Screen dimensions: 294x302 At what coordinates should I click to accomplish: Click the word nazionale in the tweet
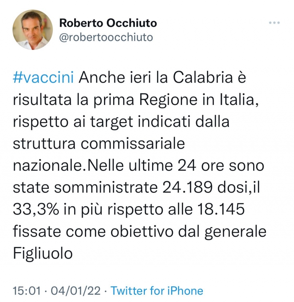click(x=48, y=165)
